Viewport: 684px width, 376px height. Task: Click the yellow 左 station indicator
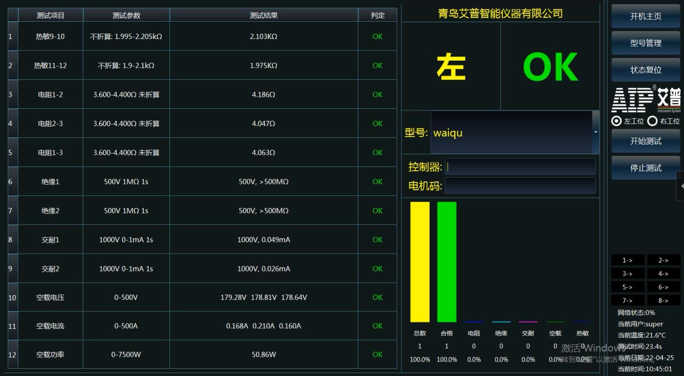pos(451,67)
